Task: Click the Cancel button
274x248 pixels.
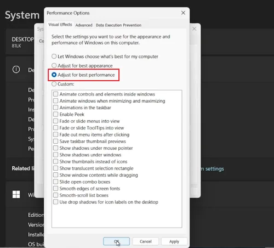Action: pyautogui.click(x=146, y=241)
